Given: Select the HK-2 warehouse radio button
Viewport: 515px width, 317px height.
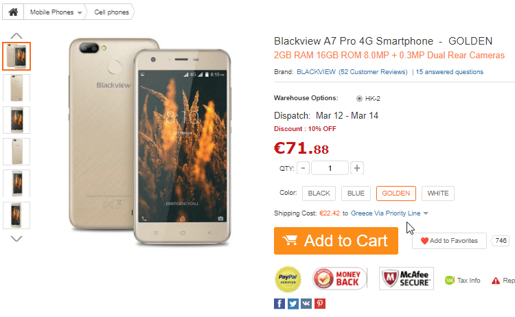Looking at the screenshot, I should tap(359, 98).
